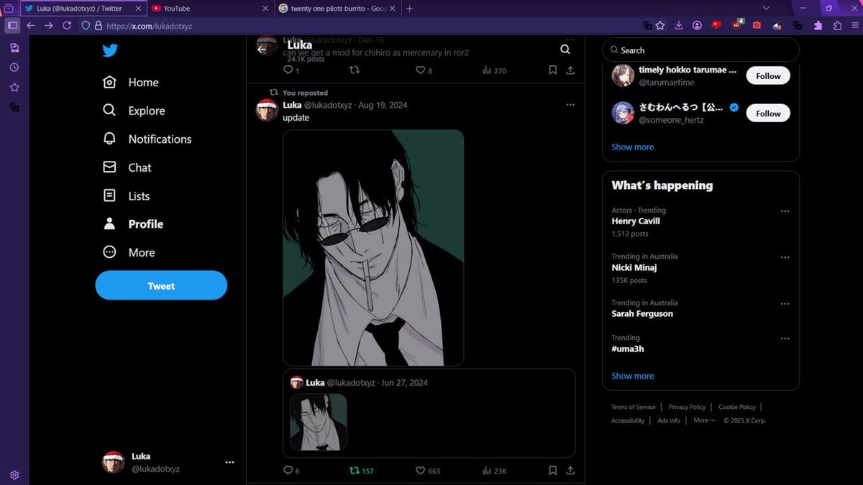Click the URL address bar
Image resolution: width=863 pixels, height=485 pixels.
coord(370,25)
